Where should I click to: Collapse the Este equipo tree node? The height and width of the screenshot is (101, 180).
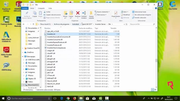click(23, 57)
